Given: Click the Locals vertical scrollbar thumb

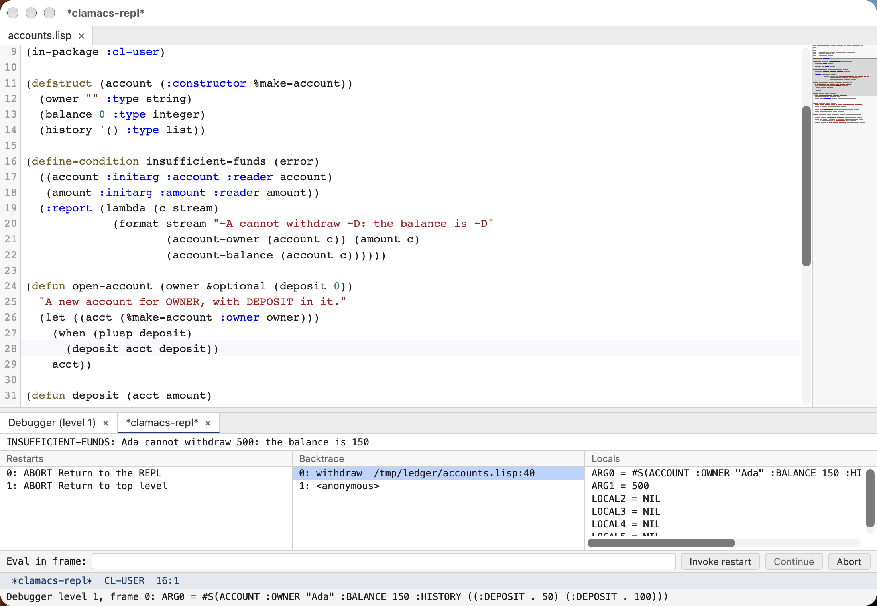Looking at the screenshot, I should point(870,498).
